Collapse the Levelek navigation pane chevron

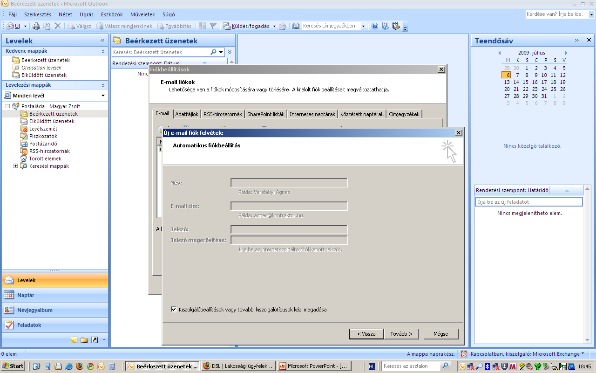[x=102, y=41]
